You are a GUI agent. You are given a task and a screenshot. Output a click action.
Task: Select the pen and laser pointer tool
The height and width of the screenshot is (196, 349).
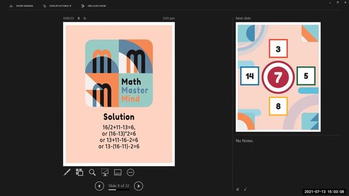[67, 173]
